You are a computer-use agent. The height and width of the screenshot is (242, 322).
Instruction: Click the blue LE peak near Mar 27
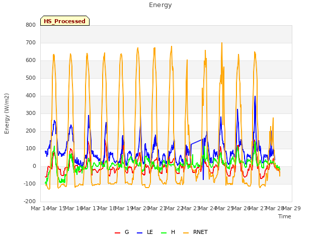coord(255,96)
